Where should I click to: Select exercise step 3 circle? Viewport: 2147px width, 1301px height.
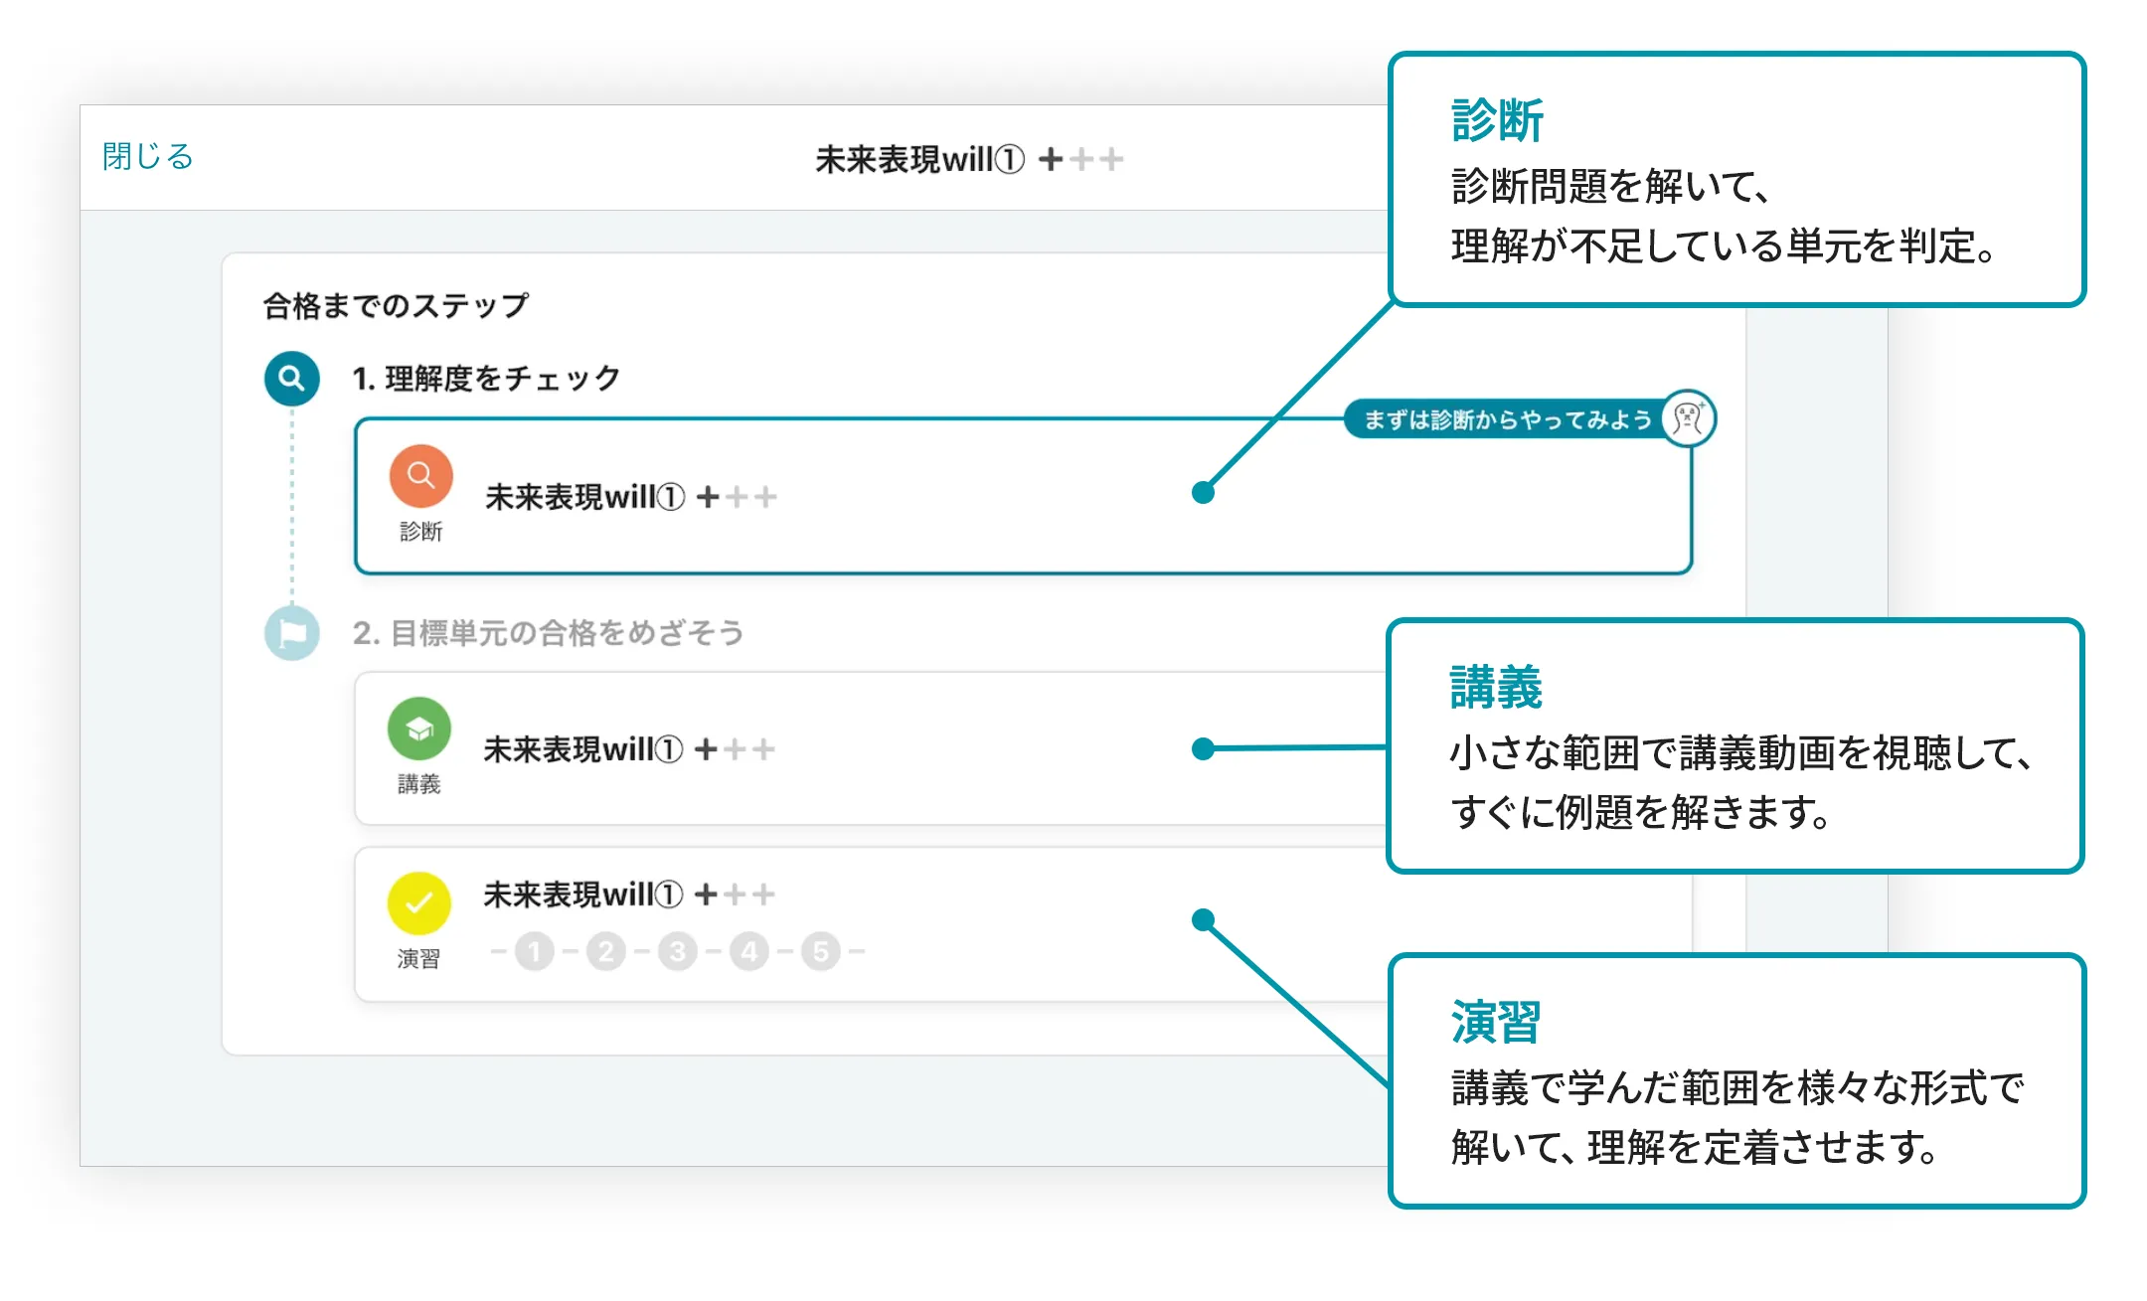[x=678, y=951]
